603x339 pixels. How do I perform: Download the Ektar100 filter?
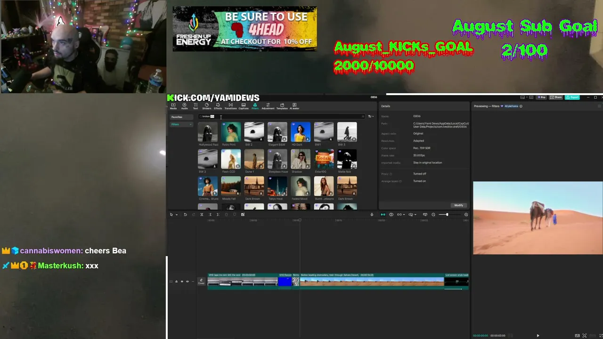(331, 166)
